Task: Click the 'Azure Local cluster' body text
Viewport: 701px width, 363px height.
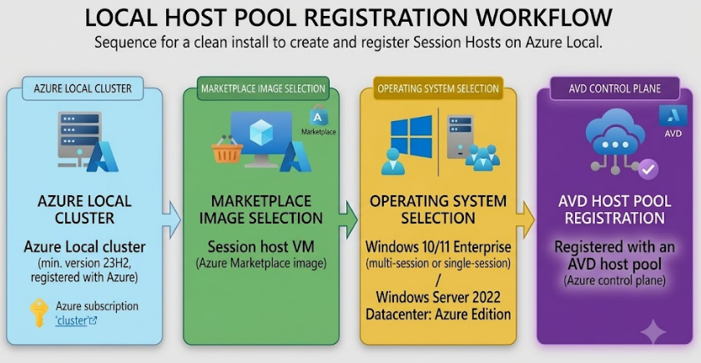Action: (84, 247)
